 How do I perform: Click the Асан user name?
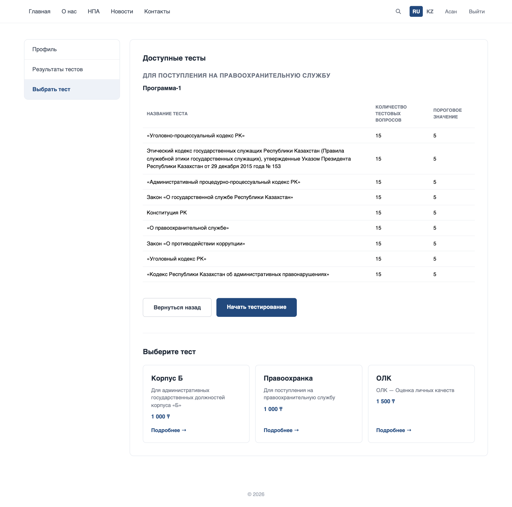pos(451,11)
